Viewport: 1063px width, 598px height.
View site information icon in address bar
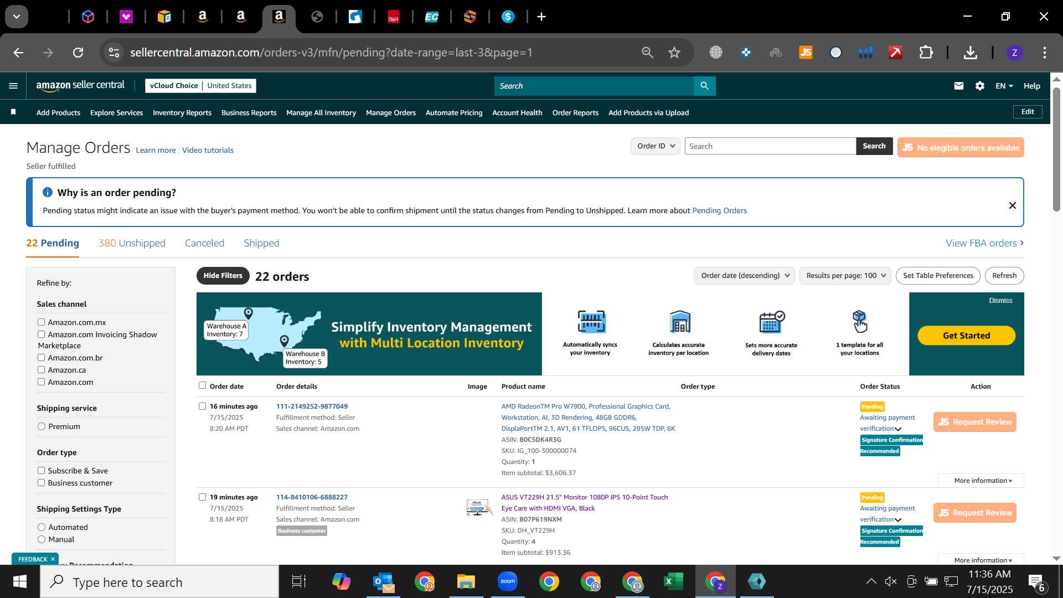[113, 53]
